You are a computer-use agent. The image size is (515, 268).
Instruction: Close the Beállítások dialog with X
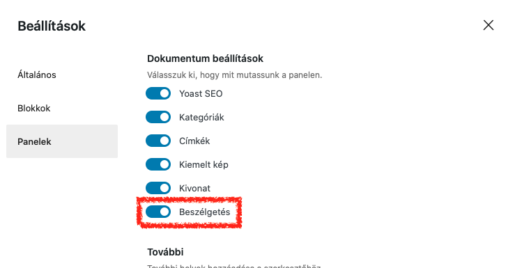pos(489,25)
